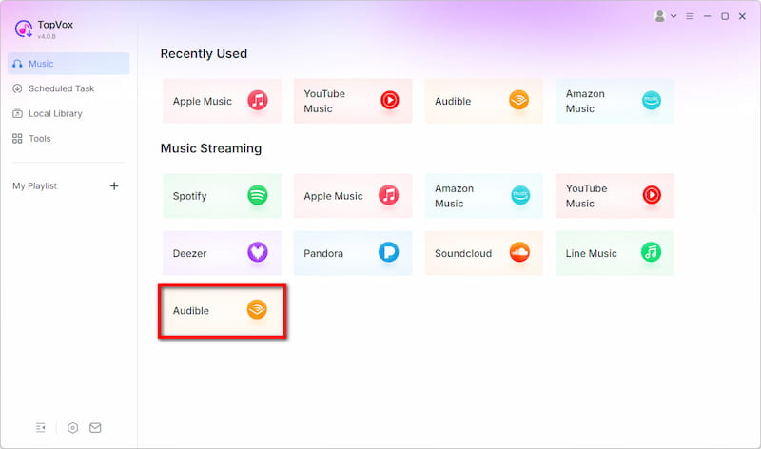Click the Scheduled Task clock icon
This screenshot has width=761, height=449.
[x=17, y=88]
